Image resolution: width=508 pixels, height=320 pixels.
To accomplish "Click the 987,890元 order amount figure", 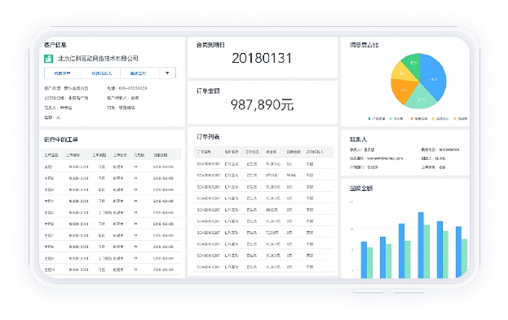I will [262, 104].
